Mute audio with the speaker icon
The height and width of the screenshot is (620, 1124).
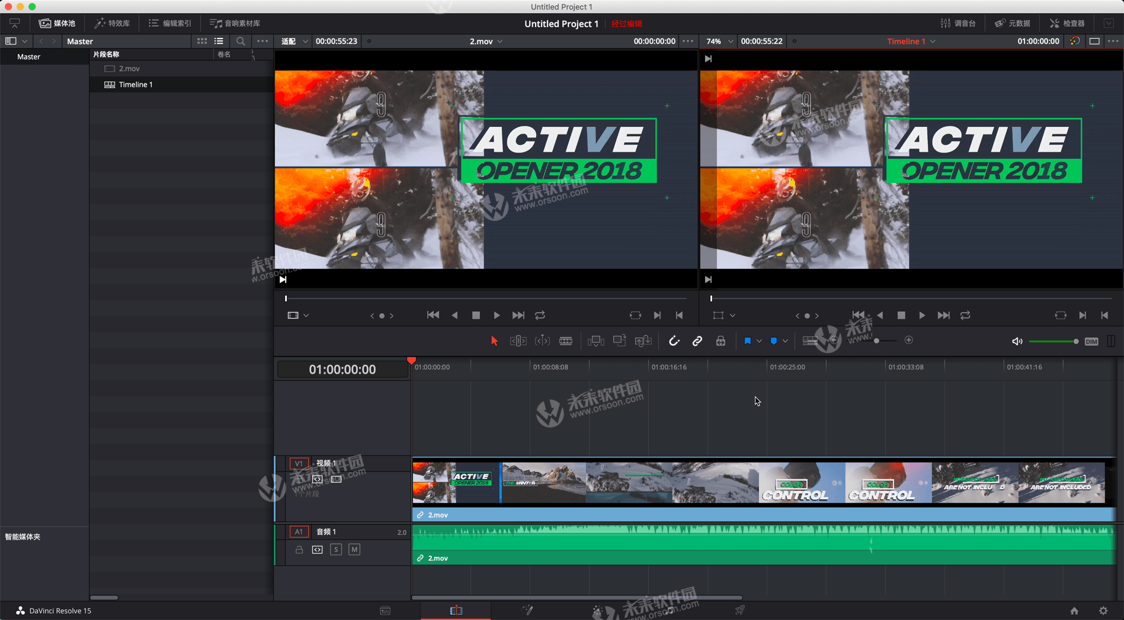tap(1017, 341)
